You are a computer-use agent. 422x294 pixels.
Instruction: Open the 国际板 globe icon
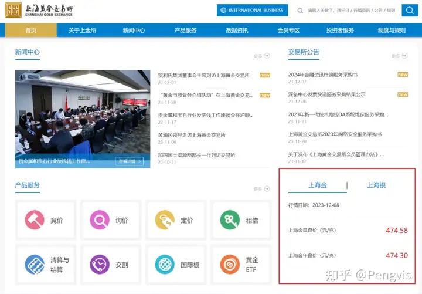(165, 264)
